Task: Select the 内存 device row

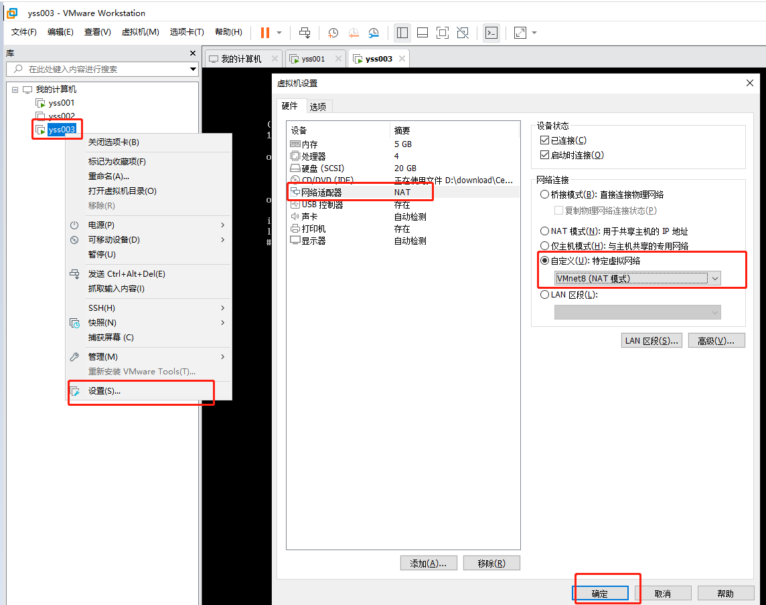Action: (x=403, y=144)
